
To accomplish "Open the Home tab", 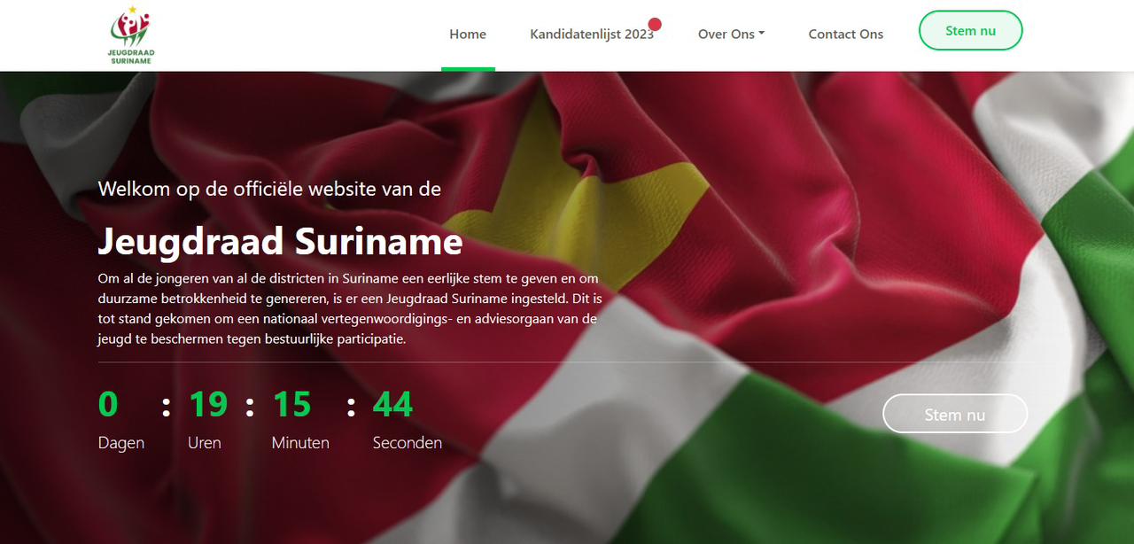I will tap(468, 34).
